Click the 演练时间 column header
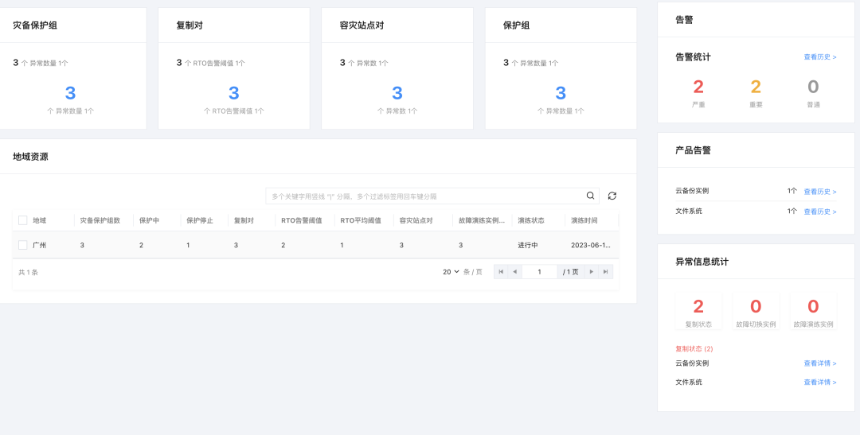Screen dimensions: 860x435 (x=584, y=220)
